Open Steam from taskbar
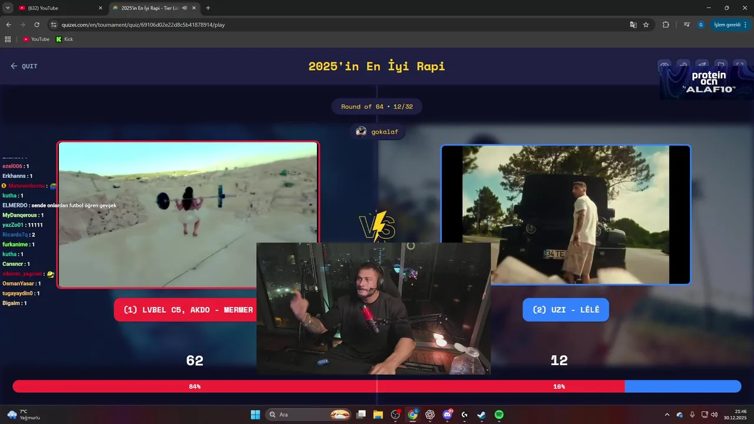 (x=482, y=415)
